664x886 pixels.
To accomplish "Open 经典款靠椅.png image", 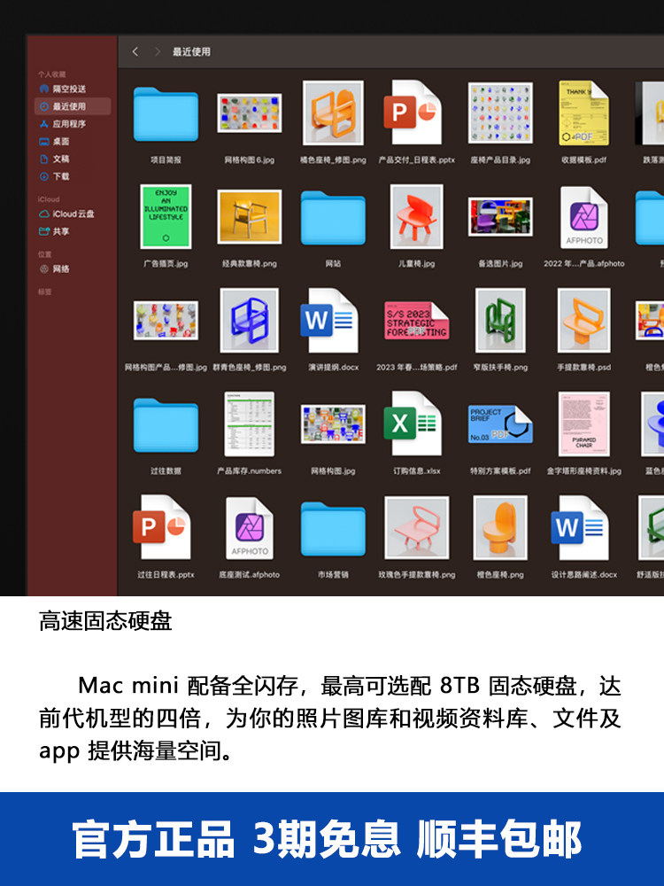I will [249, 217].
